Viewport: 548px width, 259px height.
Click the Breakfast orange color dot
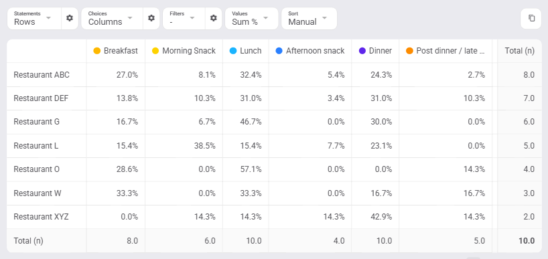[x=97, y=51]
